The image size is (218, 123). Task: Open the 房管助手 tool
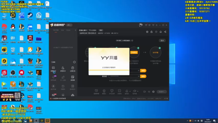[63, 69]
